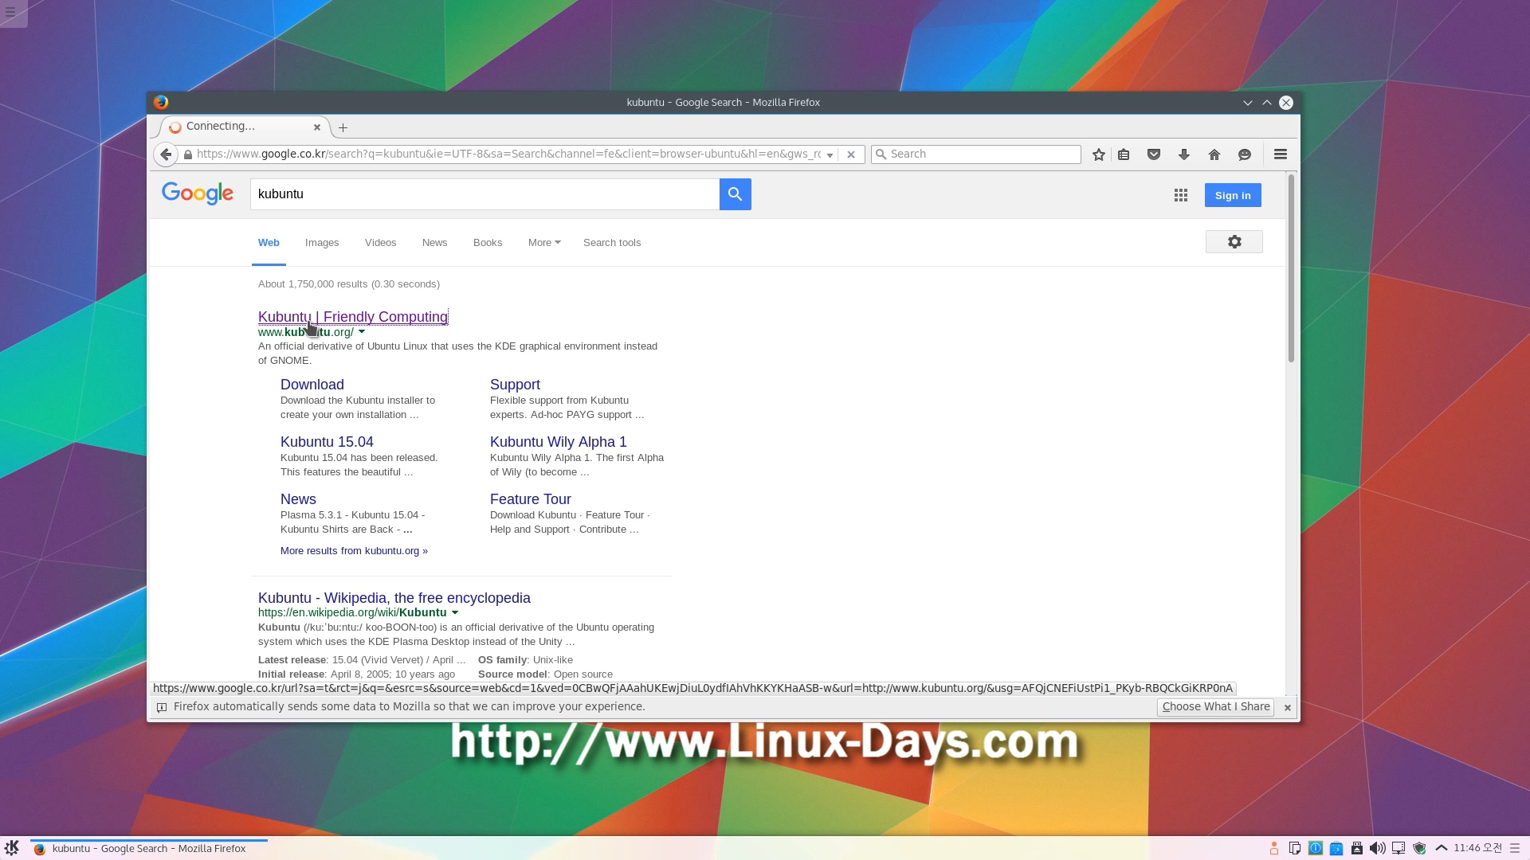1530x860 pixels.
Task: Expand Search tools options
Action: [612, 243]
